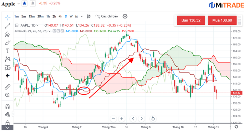Open chart settings gear in top toolbar
This screenshot has height=133, width=244.
[x=125, y=16]
